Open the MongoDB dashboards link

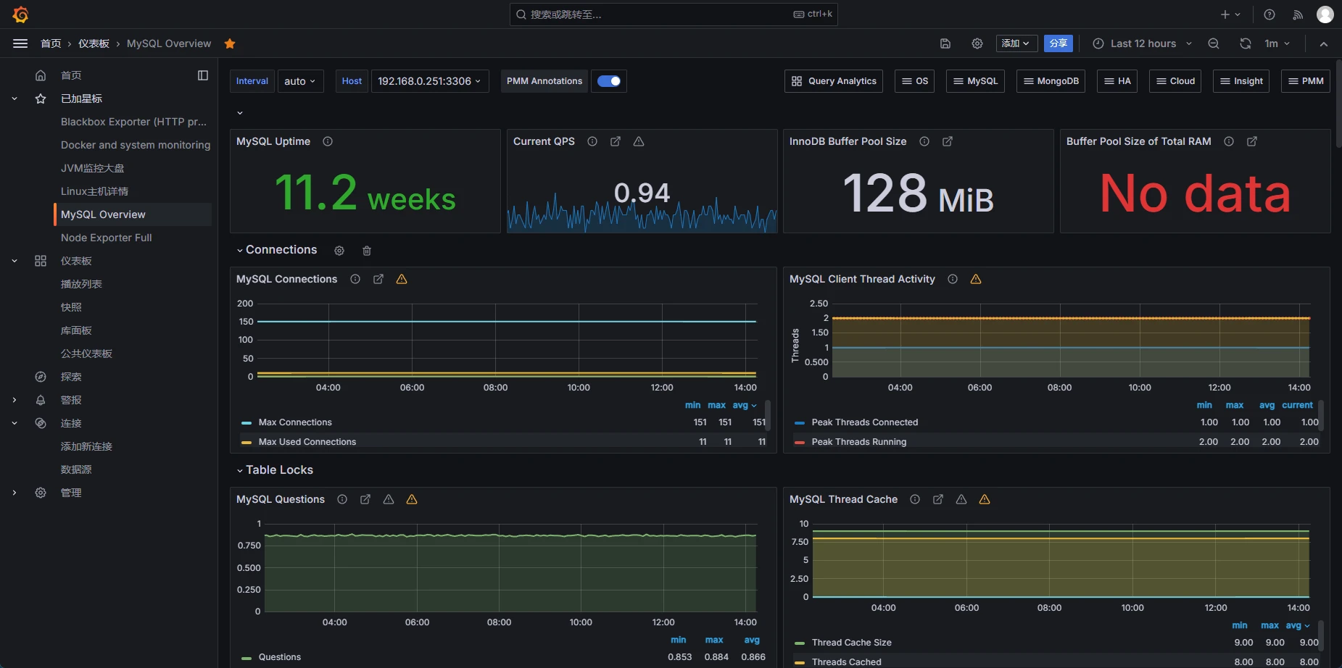click(x=1051, y=81)
